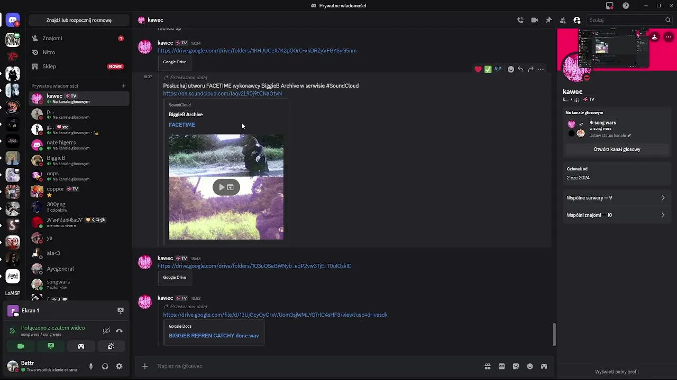
Task: Forward the SoundCloud message
Action: click(x=530, y=69)
